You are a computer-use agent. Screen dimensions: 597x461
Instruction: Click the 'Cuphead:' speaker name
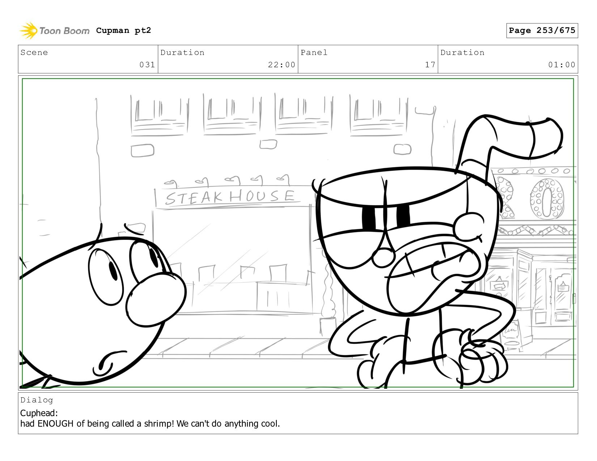pos(39,413)
